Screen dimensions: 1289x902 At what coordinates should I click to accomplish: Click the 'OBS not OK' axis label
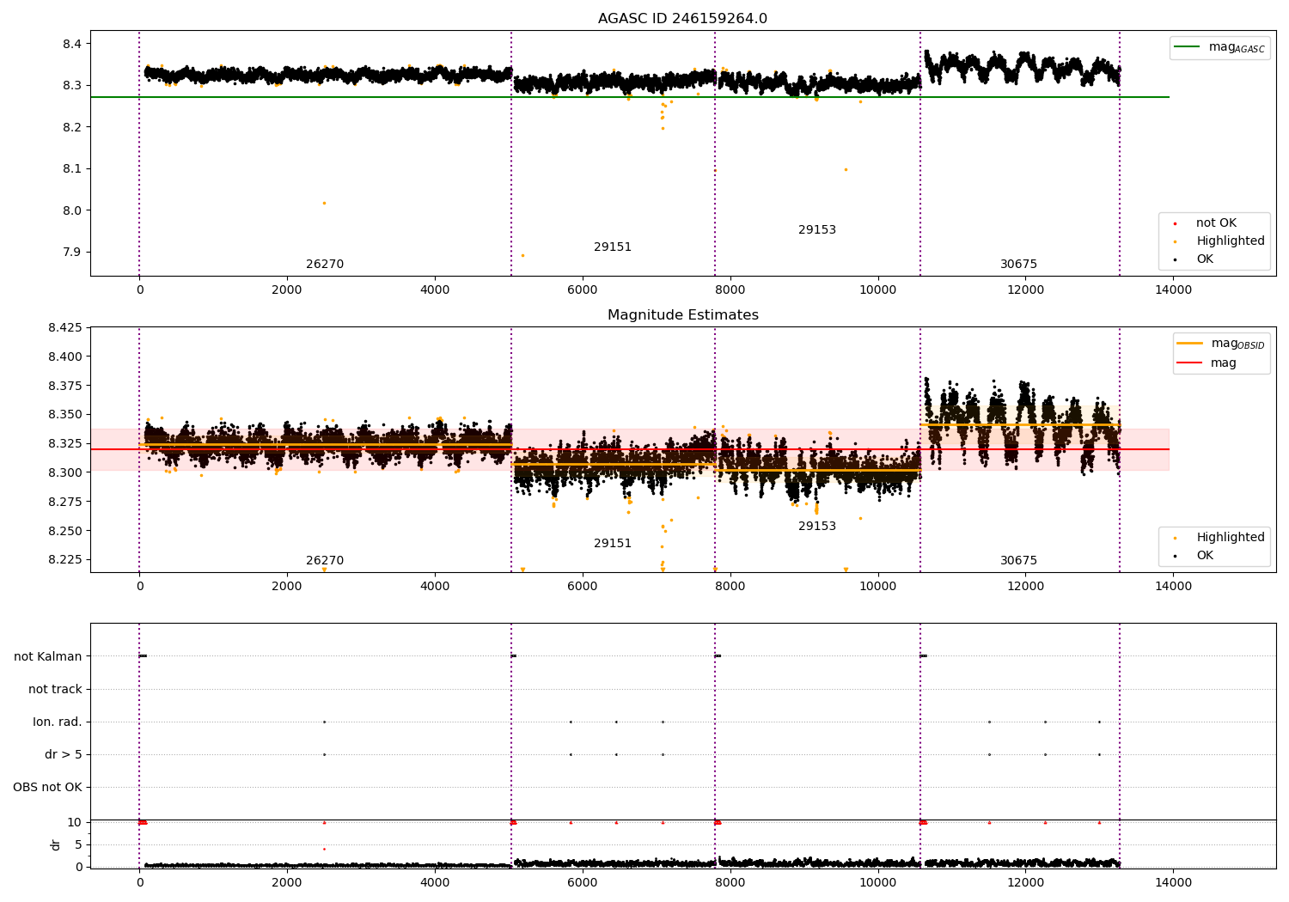click(47, 787)
